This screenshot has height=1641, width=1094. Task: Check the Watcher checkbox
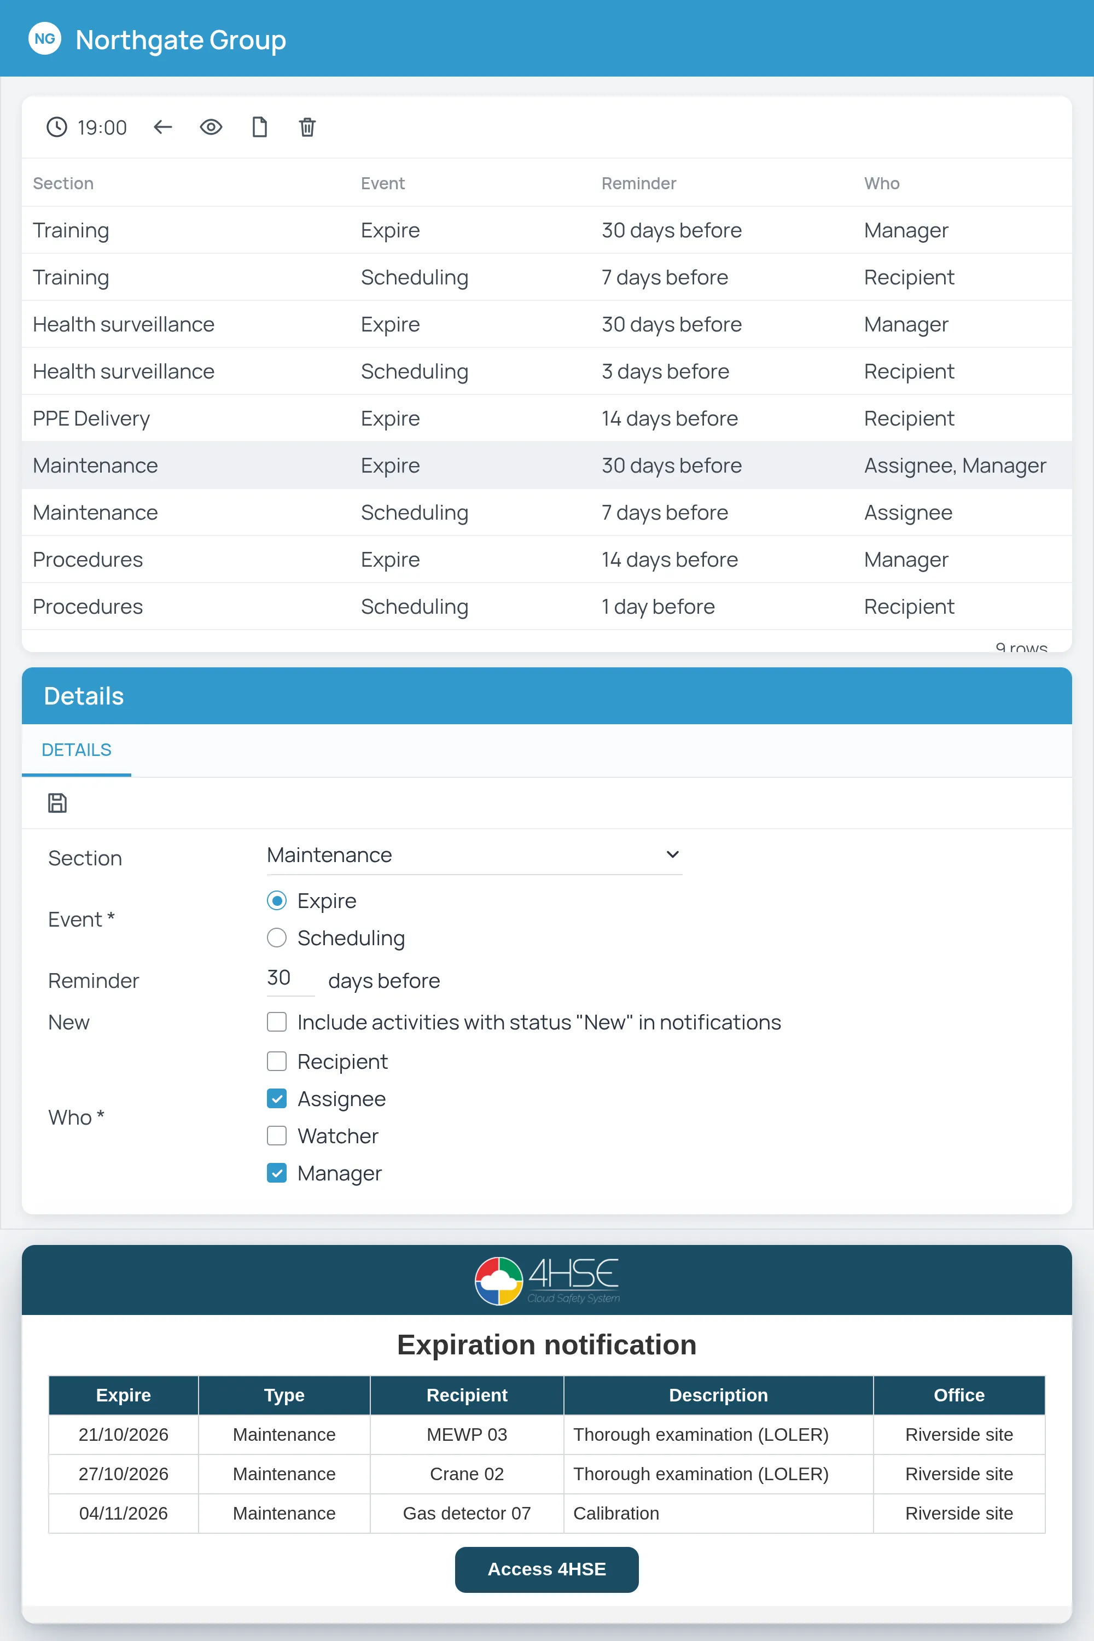(x=277, y=1136)
